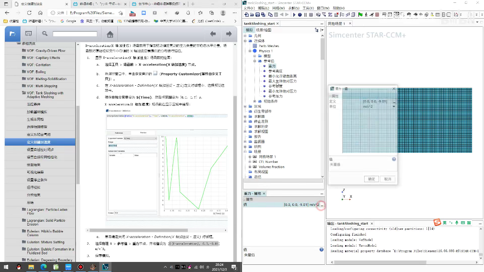
Task: Click the help viewer Index icon
Action: click(28, 34)
